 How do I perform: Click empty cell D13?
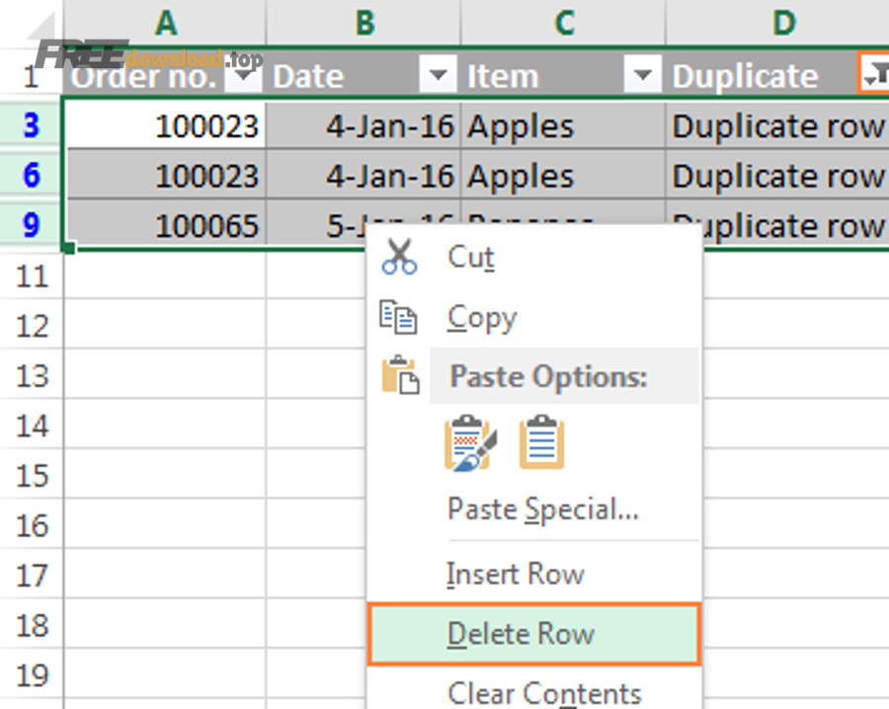(796, 374)
